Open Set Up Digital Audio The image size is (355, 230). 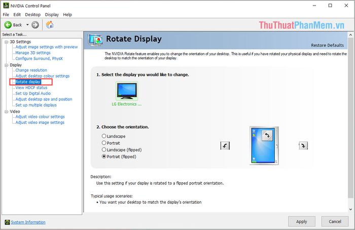pos(33,93)
